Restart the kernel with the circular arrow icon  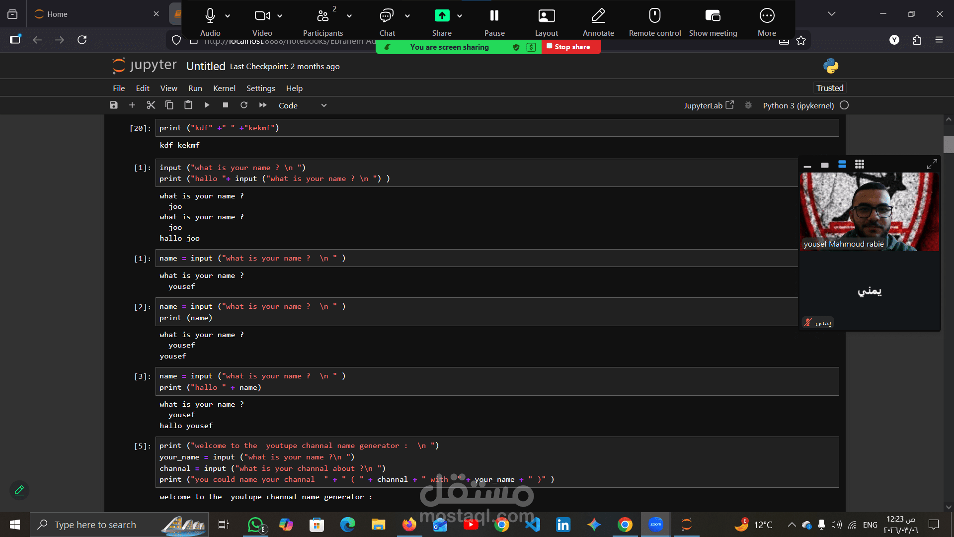244,105
